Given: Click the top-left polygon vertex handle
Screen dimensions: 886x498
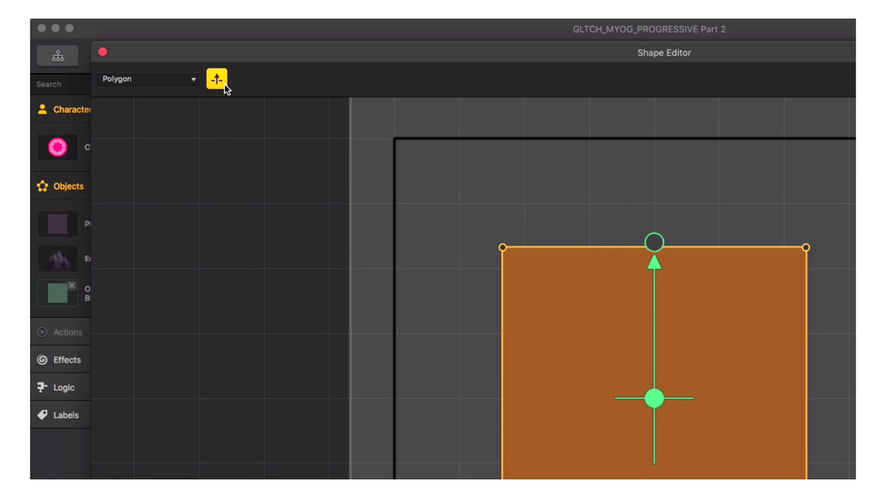Looking at the screenshot, I should coord(503,248).
